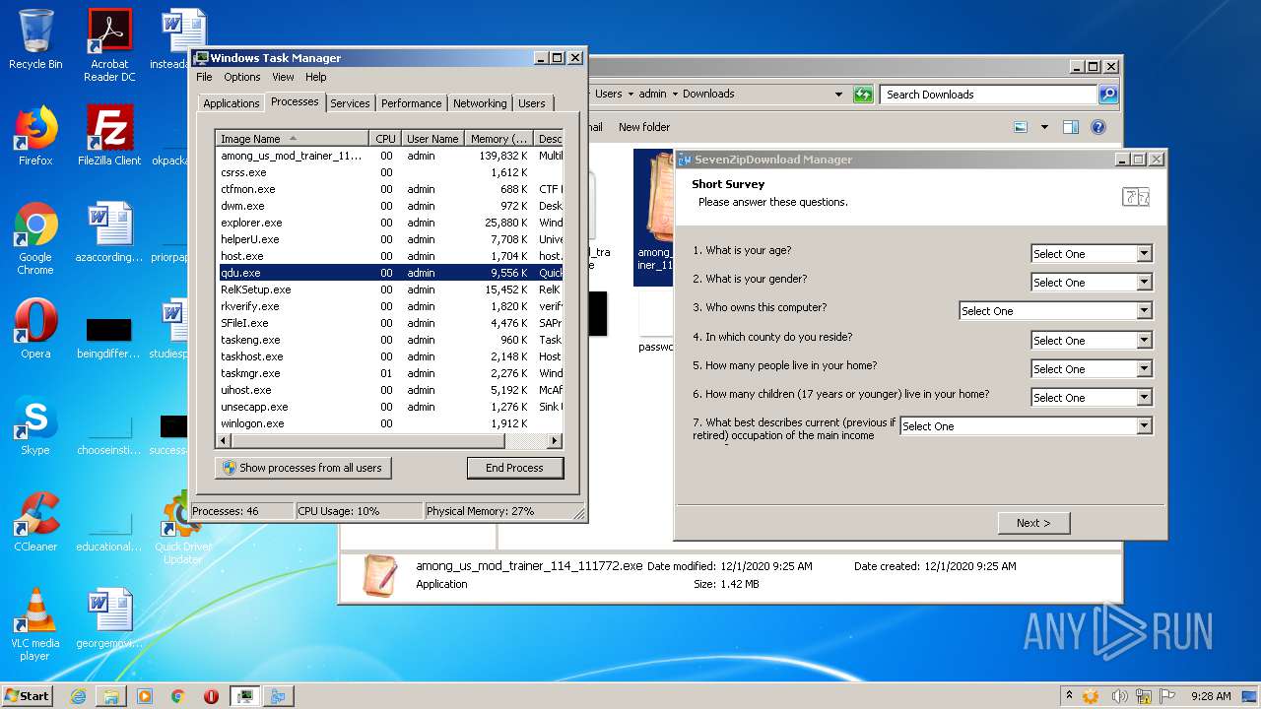Screen dimensions: 1261x709
Task: Switch to the Applications tab
Action: coord(232,103)
